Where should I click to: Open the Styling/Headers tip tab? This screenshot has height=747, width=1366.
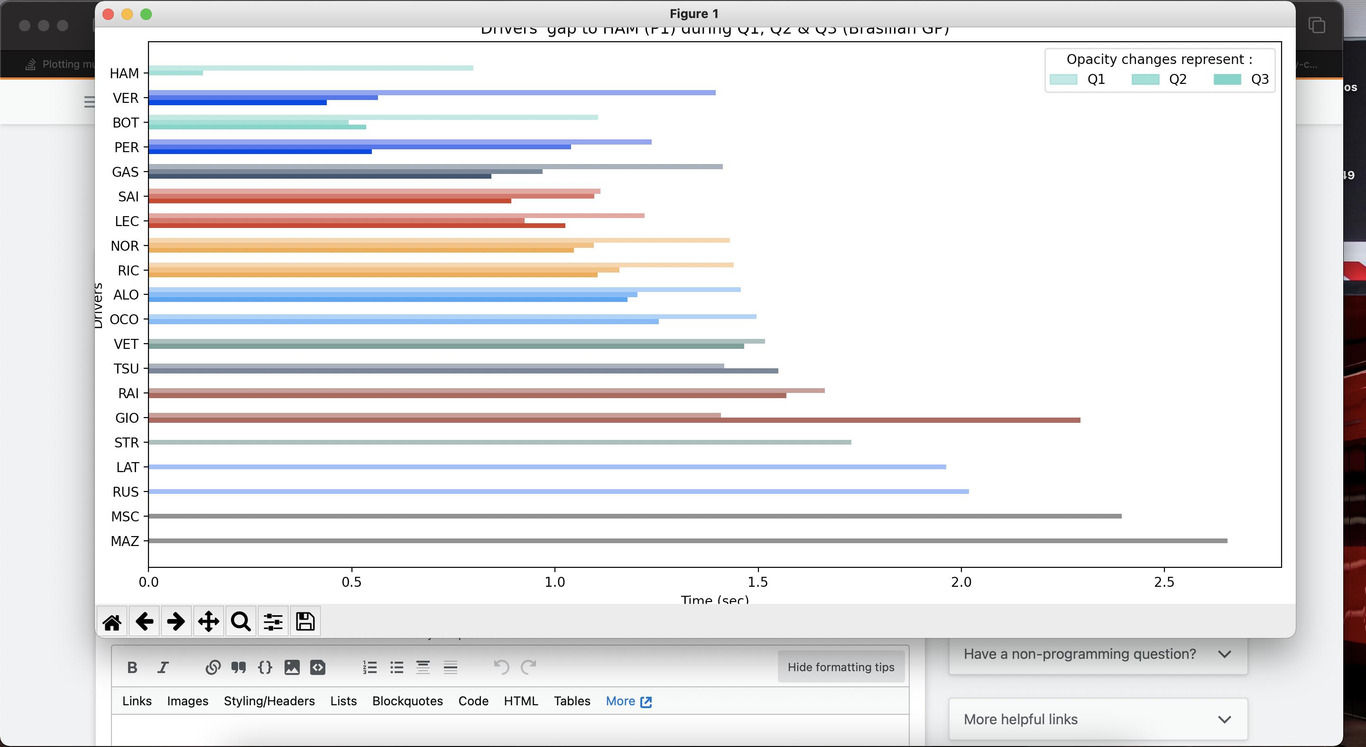pos(269,701)
